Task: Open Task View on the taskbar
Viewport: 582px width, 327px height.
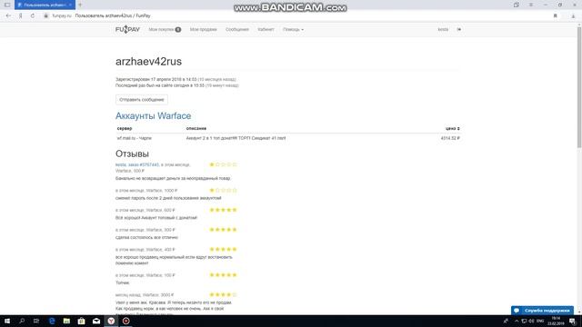Action: tap(36, 321)
